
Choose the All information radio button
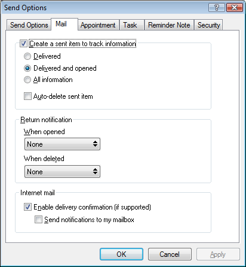coord(27,80)
